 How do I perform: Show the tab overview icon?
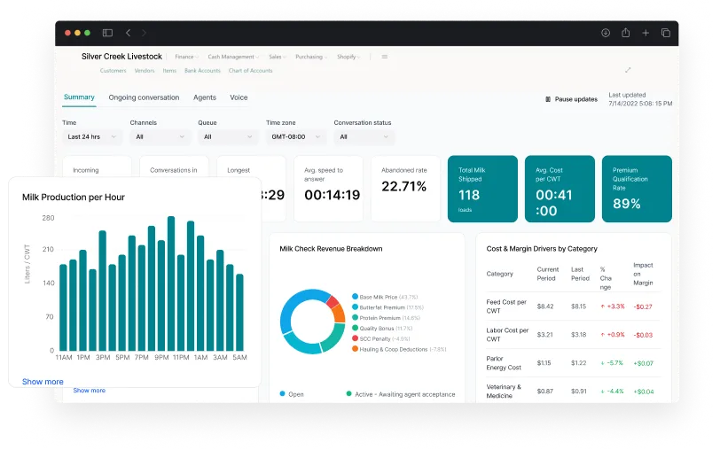[x=665, y=33]
